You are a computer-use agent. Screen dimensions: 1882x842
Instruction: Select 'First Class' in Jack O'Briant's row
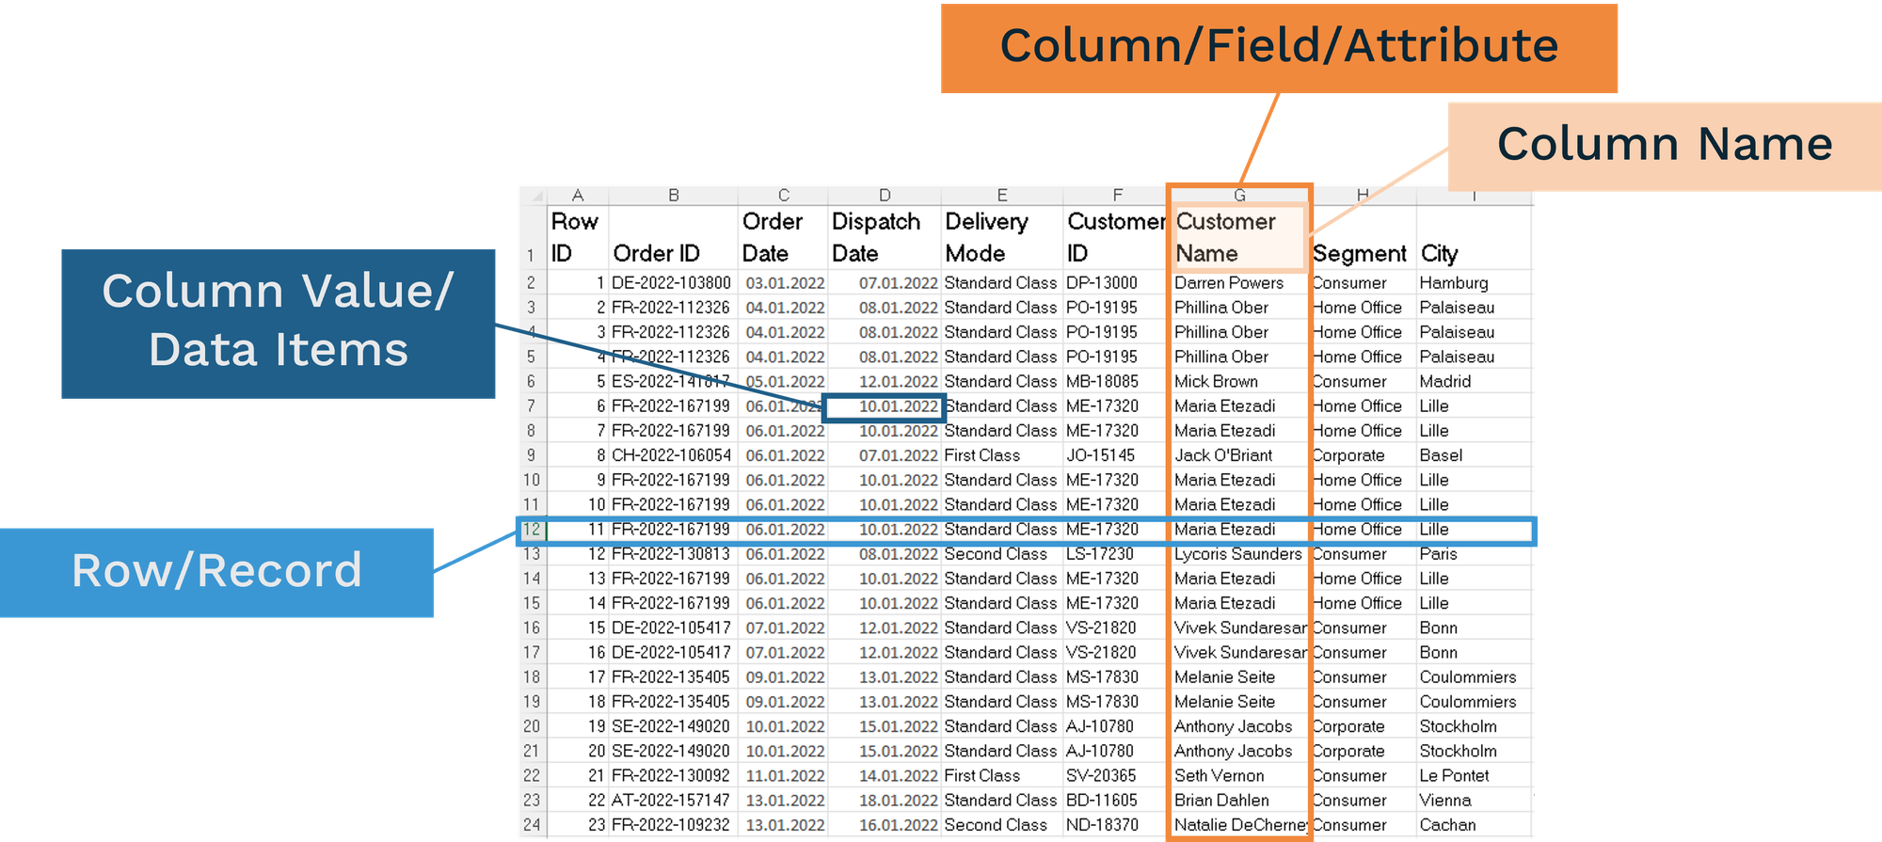tap(1002, 455)
